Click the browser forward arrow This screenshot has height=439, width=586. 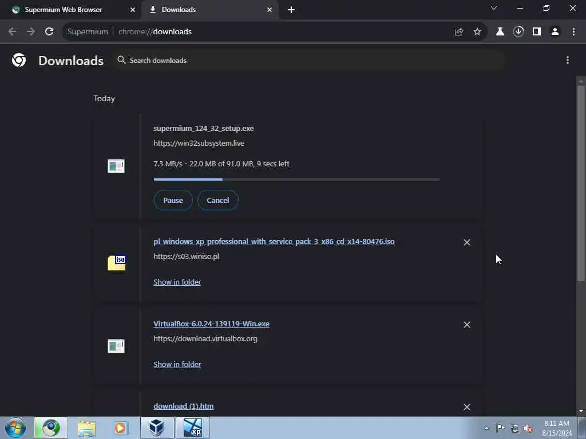tap(31, 32)
